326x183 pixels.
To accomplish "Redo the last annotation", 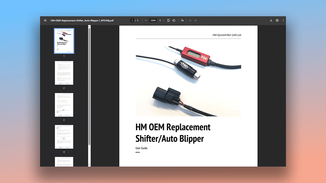I will [195, 20].
